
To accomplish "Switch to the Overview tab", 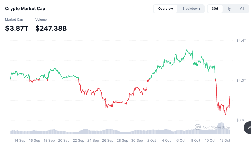I will (165, 8).
